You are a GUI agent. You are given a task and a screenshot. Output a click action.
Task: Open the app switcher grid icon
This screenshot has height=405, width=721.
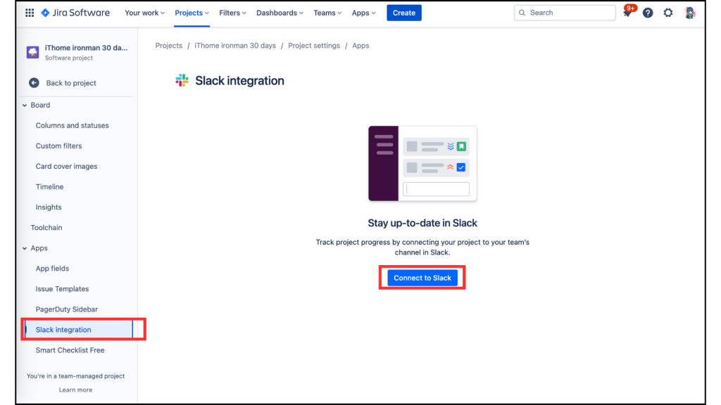[30, 13]
